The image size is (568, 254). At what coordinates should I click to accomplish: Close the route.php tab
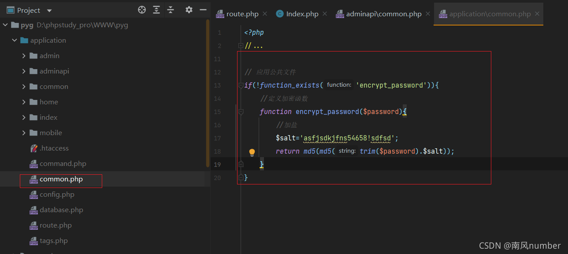[x=265, y=14]
